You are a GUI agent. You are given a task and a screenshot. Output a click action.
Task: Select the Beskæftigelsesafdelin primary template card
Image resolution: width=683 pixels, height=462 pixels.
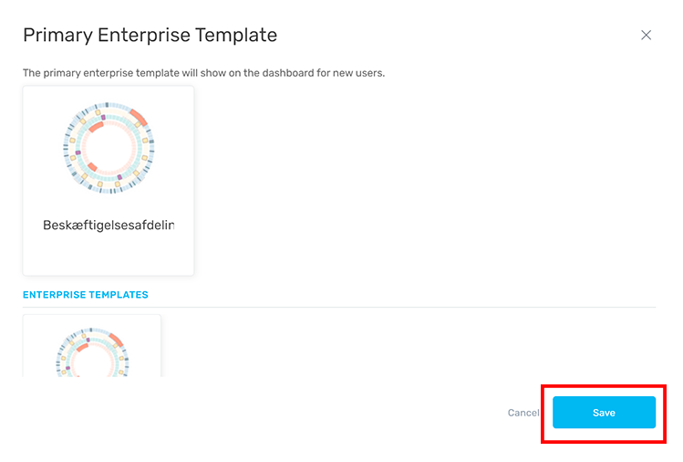[109, 180]
